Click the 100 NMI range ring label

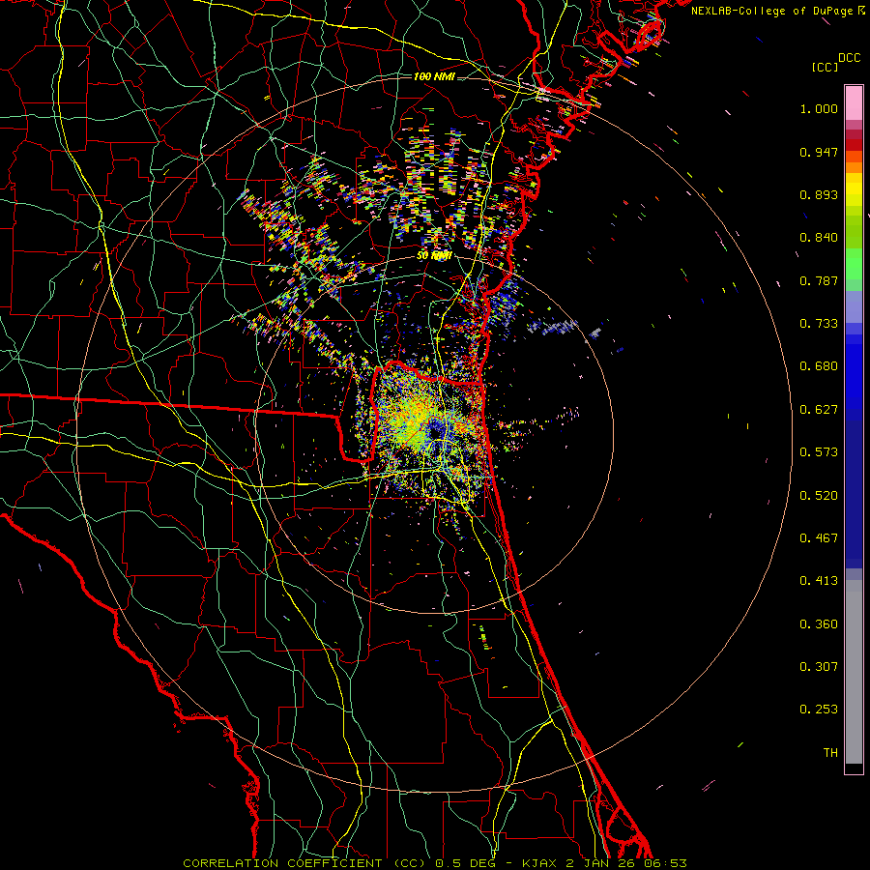tap(434, 76)
